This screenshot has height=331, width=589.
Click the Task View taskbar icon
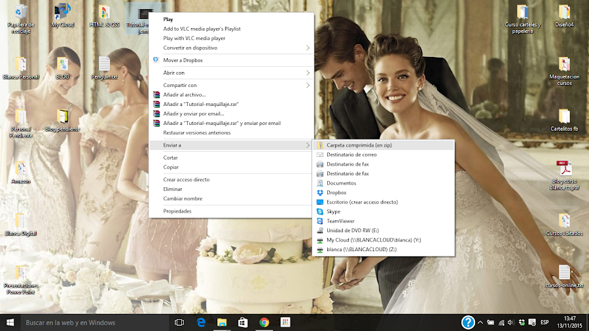pos(179,322)
